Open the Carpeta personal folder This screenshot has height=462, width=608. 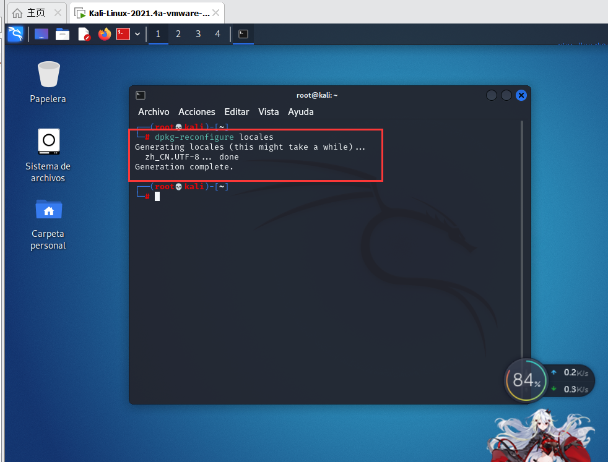[48, 209]
